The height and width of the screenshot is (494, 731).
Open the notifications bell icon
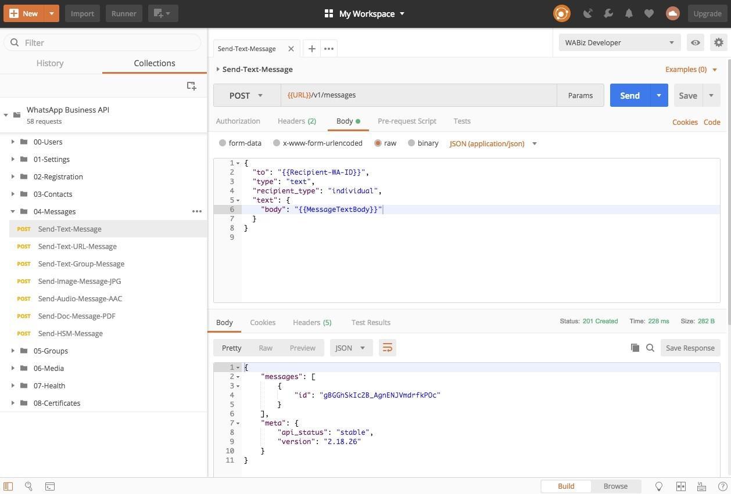[x=629, y=13]
